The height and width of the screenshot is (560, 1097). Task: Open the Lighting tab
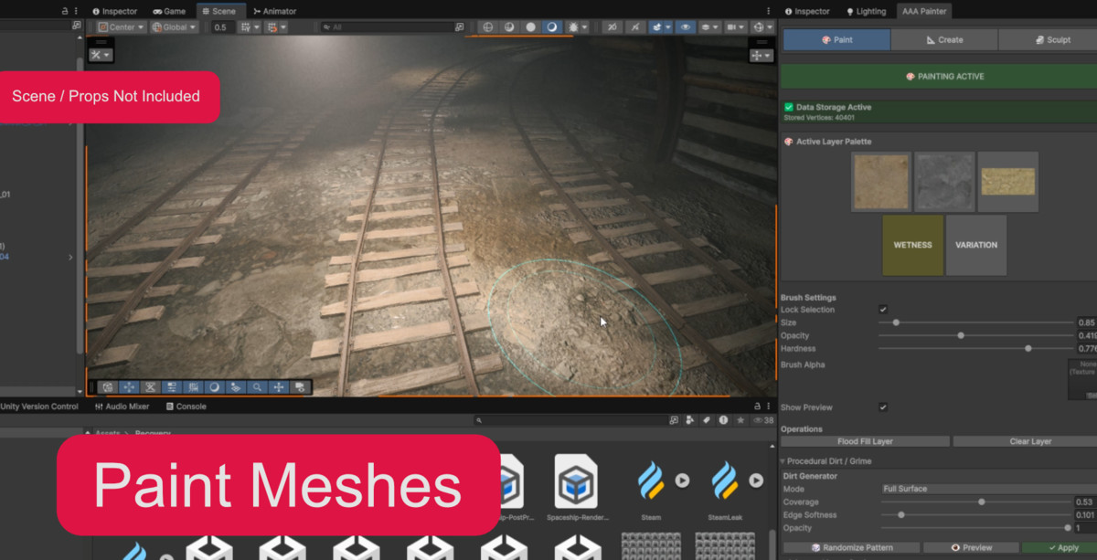tap(867, 11)
